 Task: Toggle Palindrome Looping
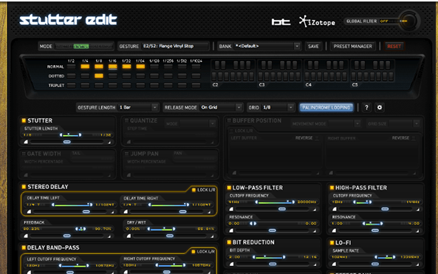point(326,108)
